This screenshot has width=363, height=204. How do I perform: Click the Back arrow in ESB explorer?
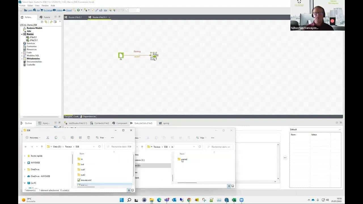point(26,147)
